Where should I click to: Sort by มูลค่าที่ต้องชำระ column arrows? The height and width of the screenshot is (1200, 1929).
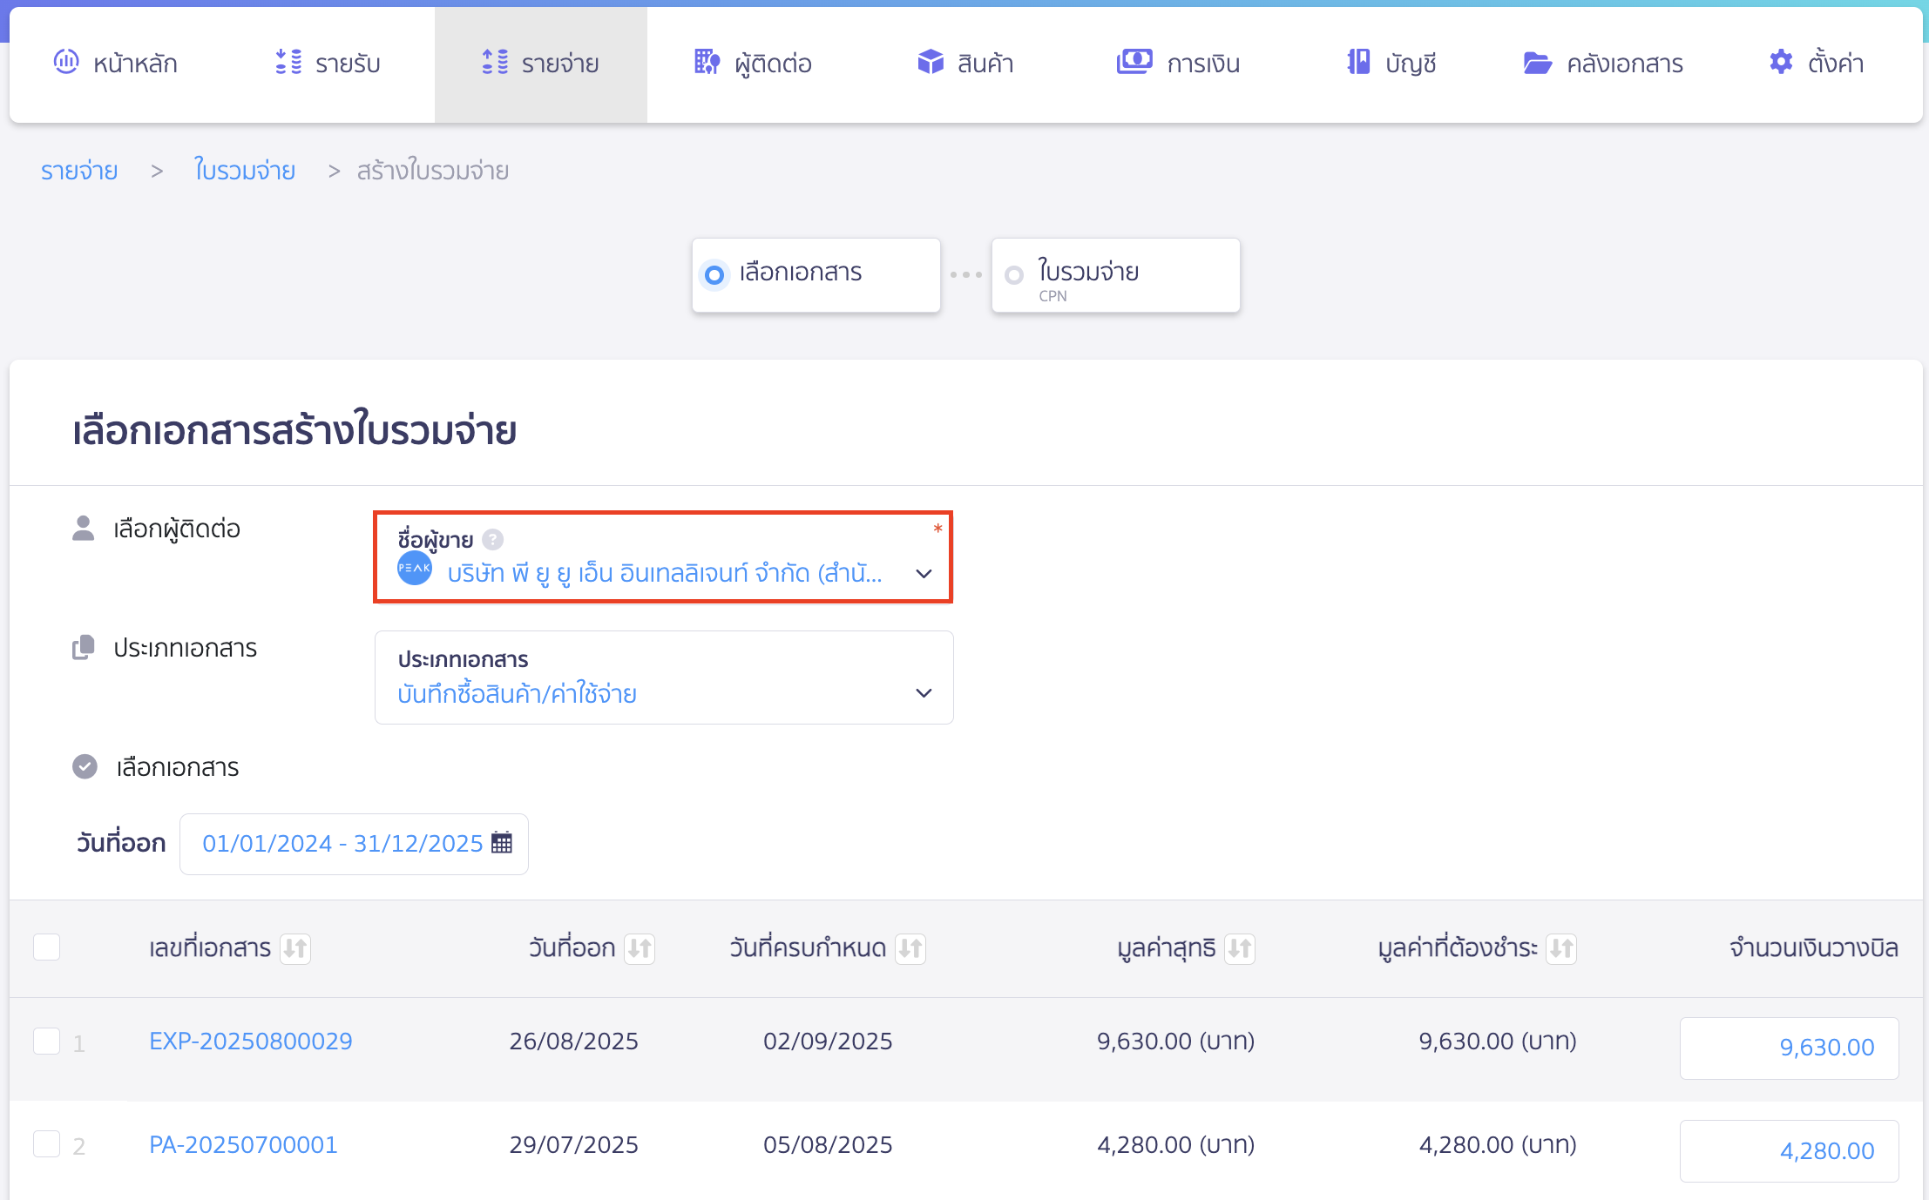point(1561,947)
